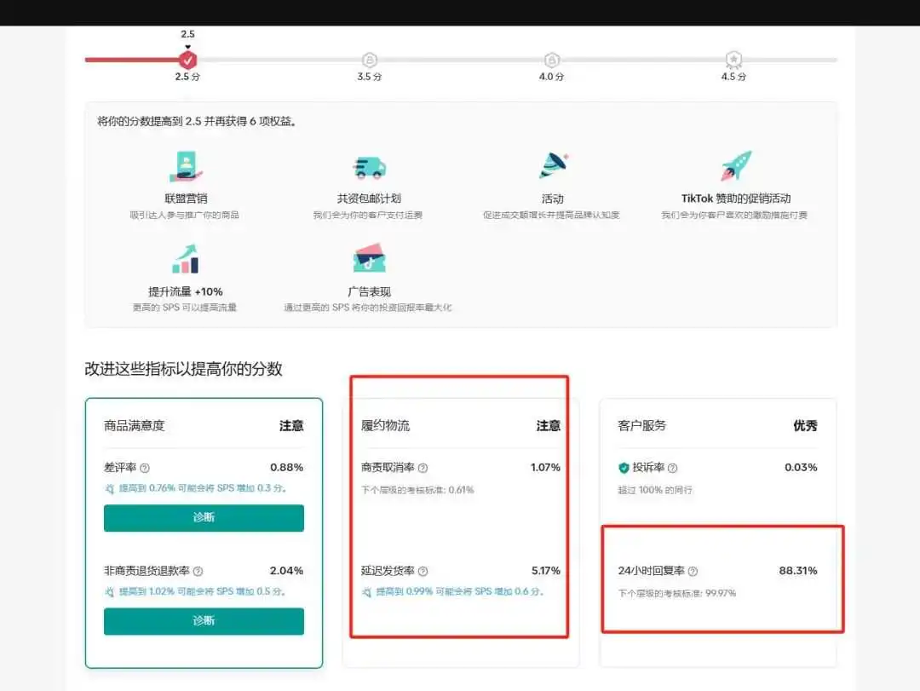Click the 优秀 status in 客户服务
This screenshot has height=691, width=920.
point(806,426)
